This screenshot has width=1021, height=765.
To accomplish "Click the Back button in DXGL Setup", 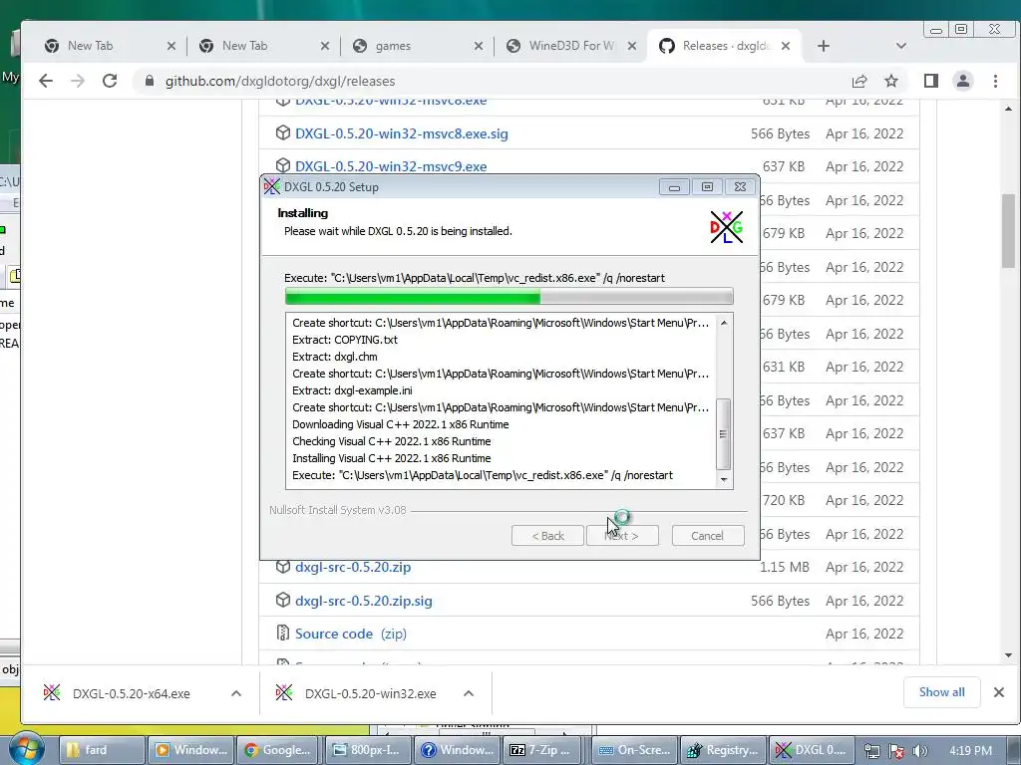I will coord(547,535).
